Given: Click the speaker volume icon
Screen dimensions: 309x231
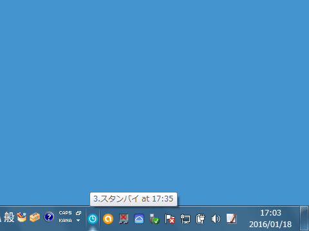Looking at the screenshot, I should [216, 219].
